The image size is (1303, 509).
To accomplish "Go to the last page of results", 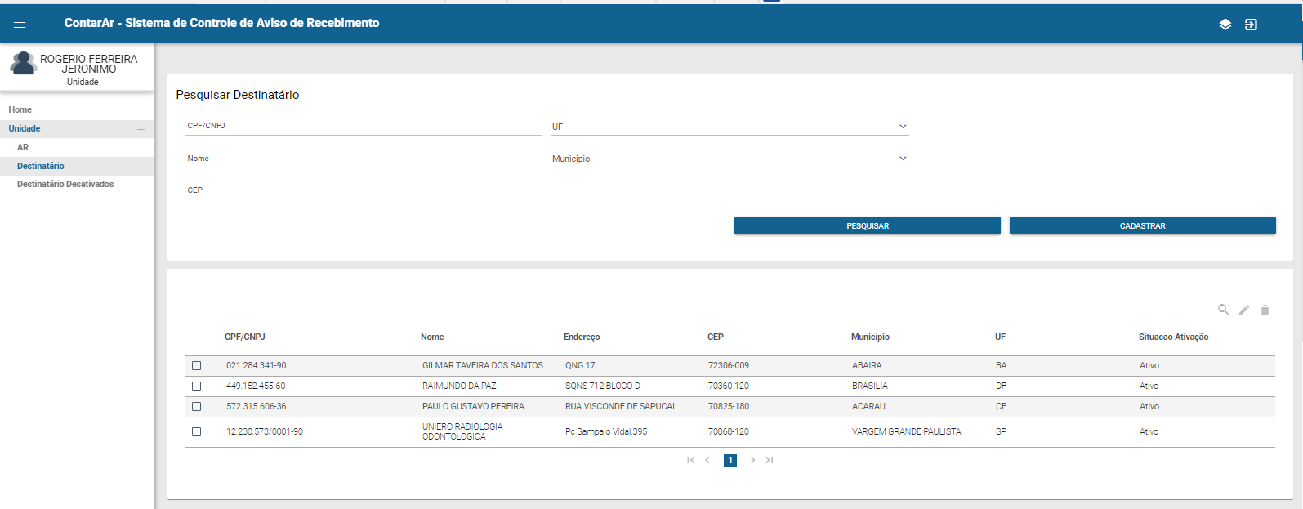I will [769, 460].
